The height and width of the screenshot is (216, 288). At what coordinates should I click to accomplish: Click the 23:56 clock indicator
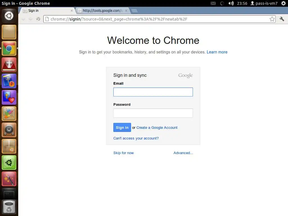click(242, 3)
